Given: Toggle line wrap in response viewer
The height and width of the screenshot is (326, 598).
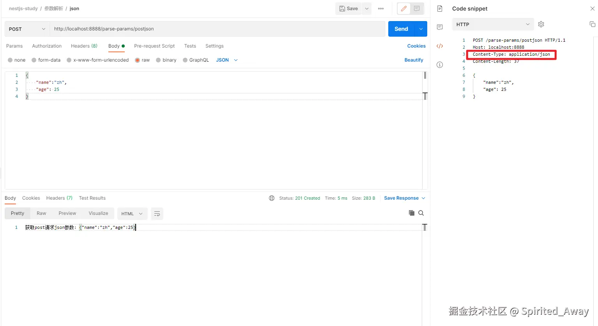Looking at the screenshot, I should pos(157,214).
